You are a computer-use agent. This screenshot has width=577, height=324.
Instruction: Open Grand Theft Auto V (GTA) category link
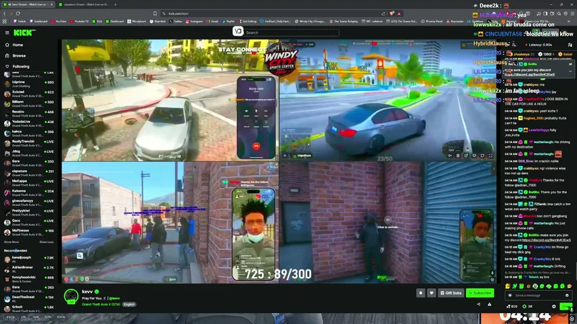[x=101, y=304]
